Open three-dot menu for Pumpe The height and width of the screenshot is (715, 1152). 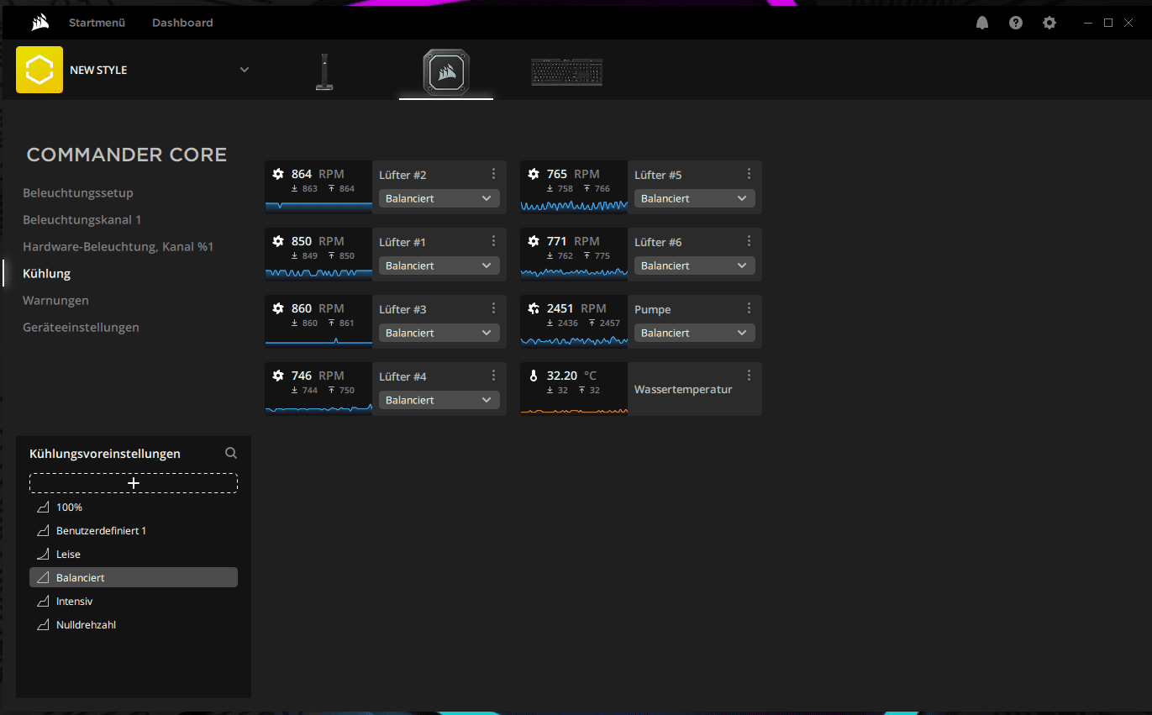[x=749, y=308]
